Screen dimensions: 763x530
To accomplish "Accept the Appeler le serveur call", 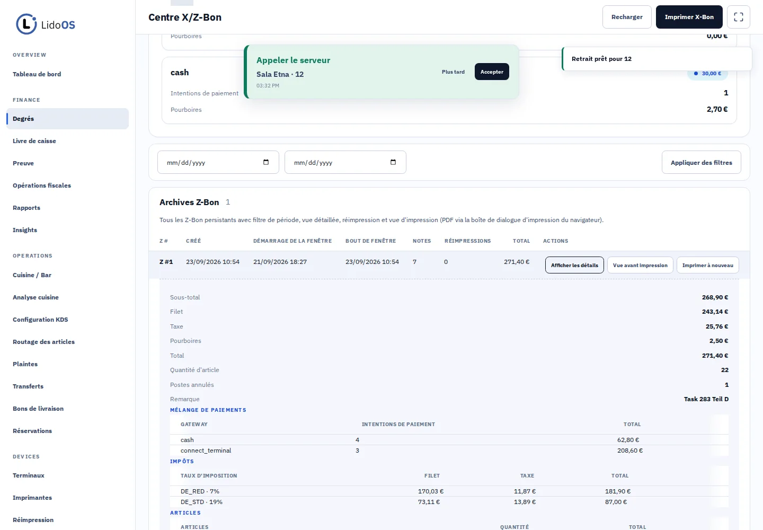I will (x=492, y=72).
